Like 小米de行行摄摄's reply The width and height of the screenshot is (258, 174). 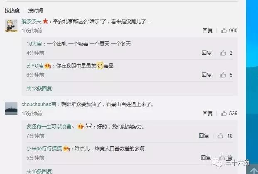(x=222, y=157)
